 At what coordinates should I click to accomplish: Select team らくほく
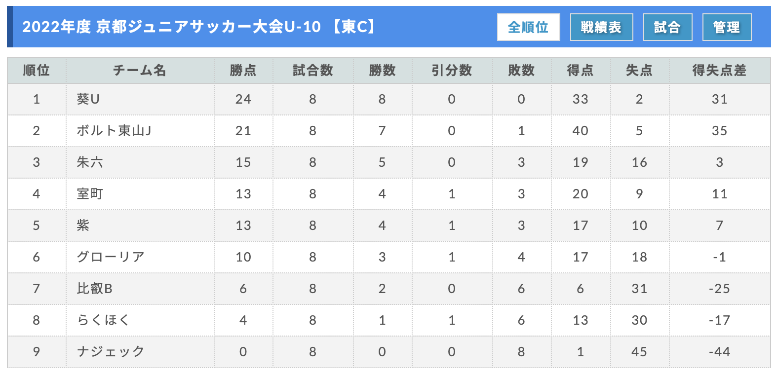tap(103, 320)
